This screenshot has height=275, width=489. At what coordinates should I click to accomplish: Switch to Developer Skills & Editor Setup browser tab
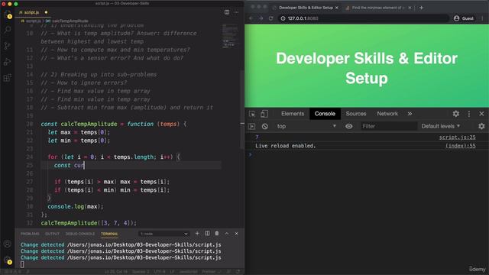[306, 8]
